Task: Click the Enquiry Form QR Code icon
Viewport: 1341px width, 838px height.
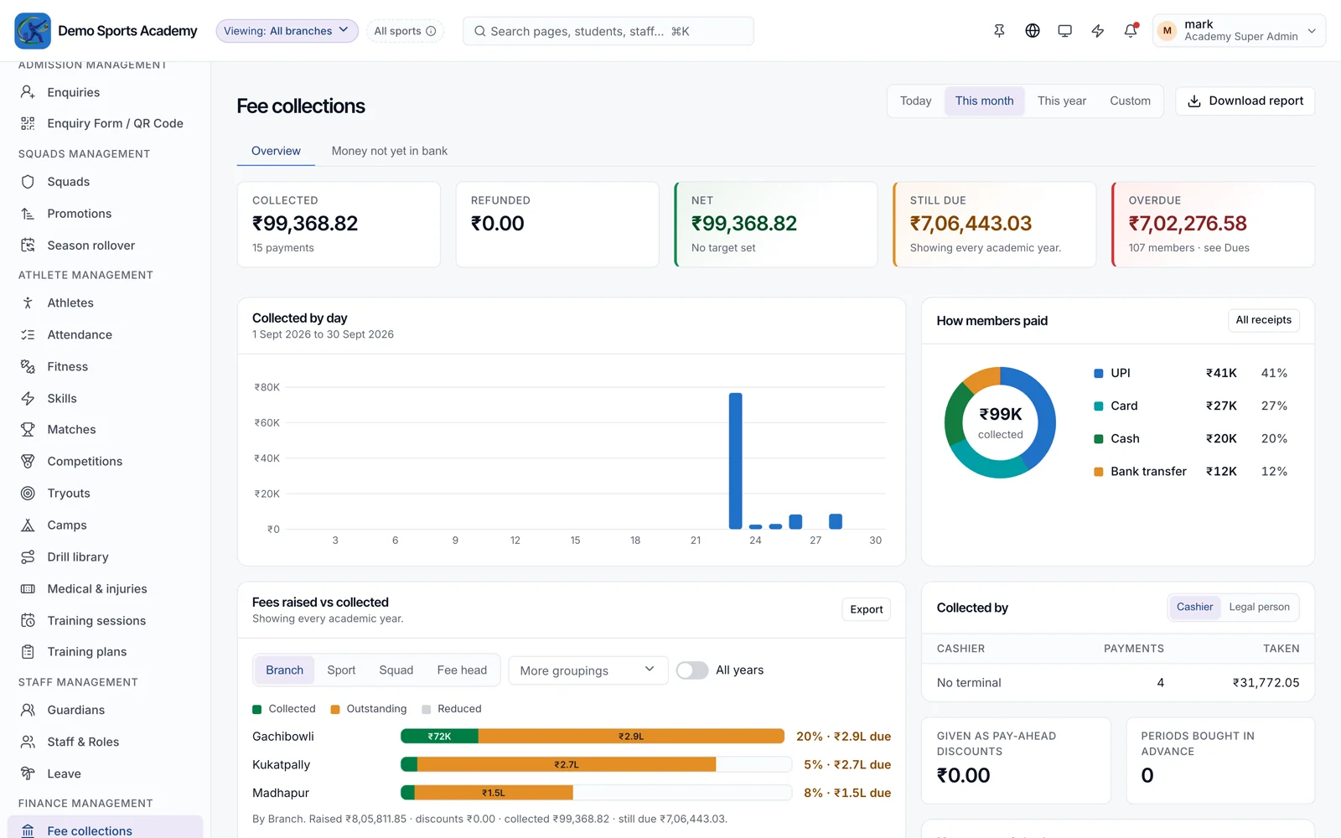Action: (28, 123)
